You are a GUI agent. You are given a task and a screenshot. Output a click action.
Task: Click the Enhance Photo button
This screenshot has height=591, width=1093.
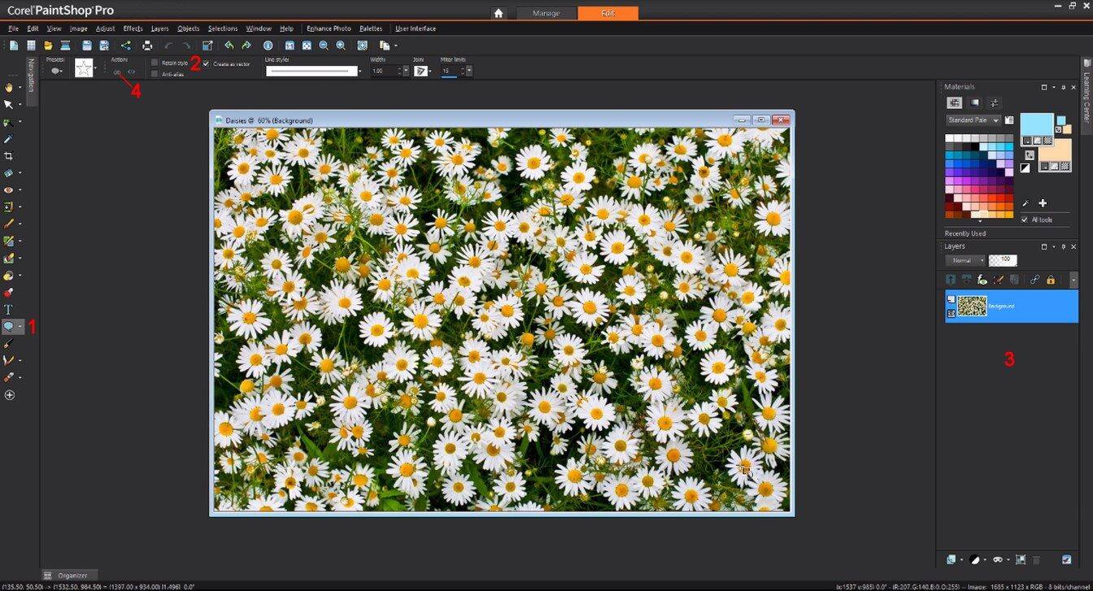pyautogui.click(x=329, y=28)
